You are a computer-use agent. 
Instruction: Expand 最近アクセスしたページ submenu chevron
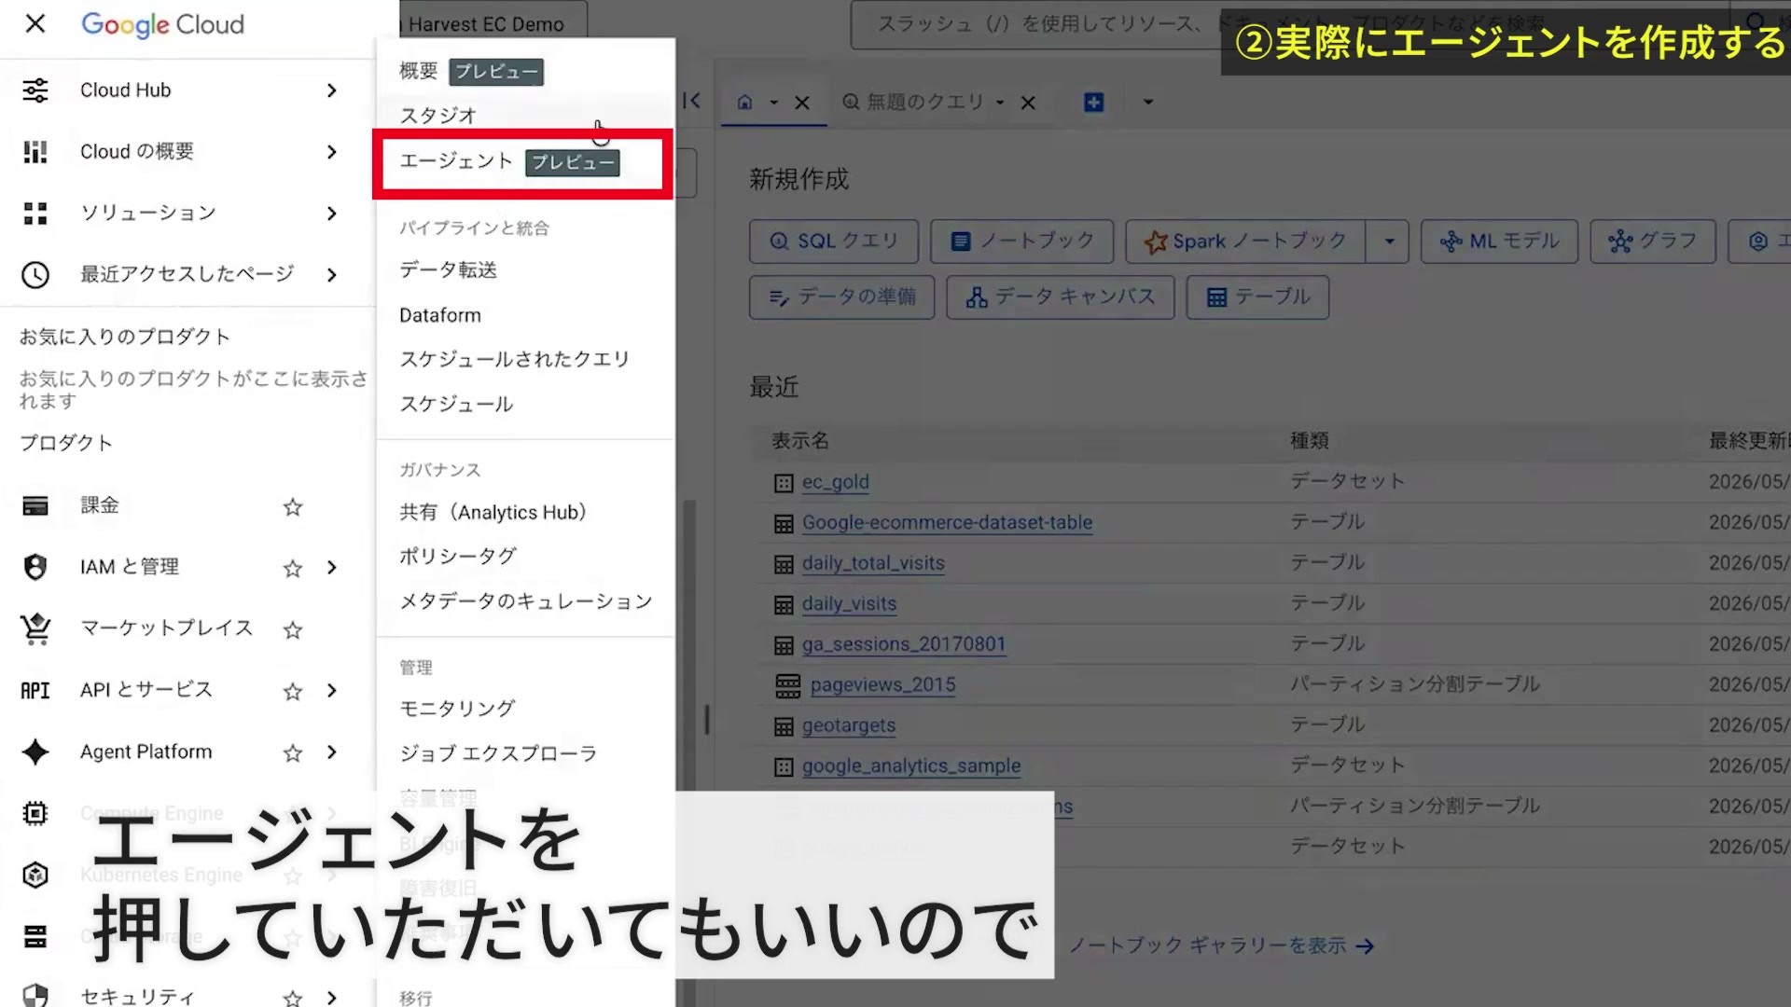click(332, 275)
